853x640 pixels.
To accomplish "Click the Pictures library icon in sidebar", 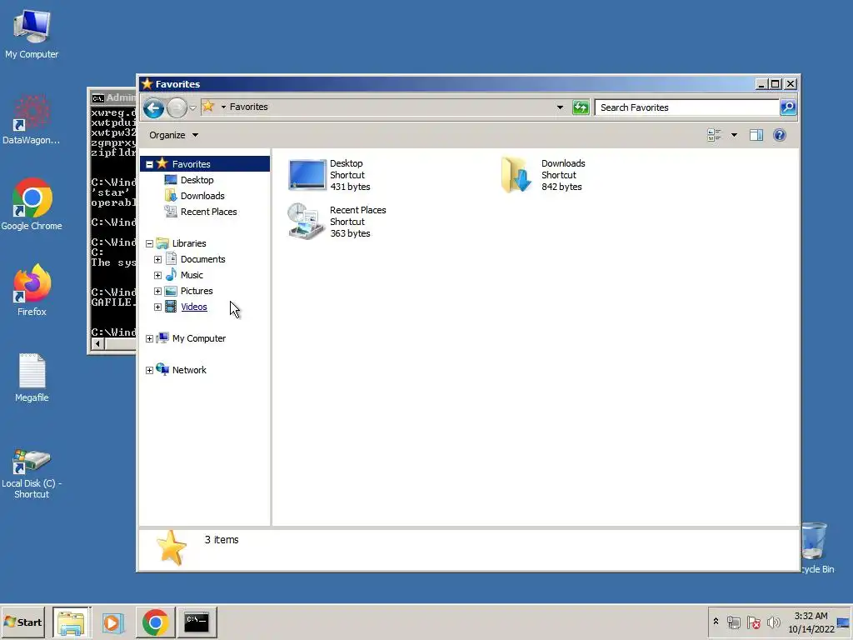I will 171,291.
